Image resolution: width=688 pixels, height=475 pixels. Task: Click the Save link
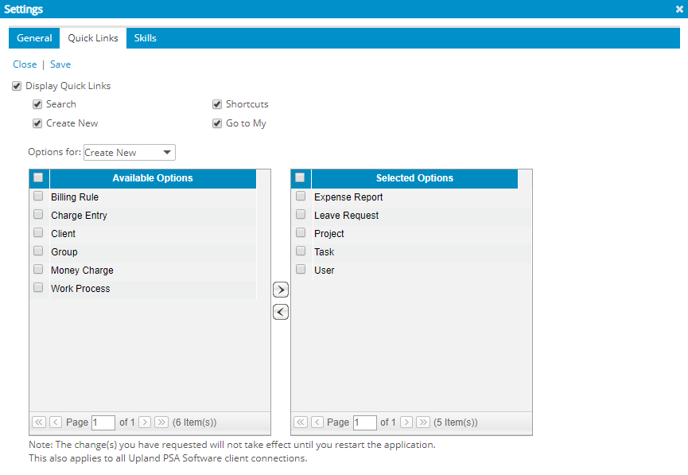[60, 64]
